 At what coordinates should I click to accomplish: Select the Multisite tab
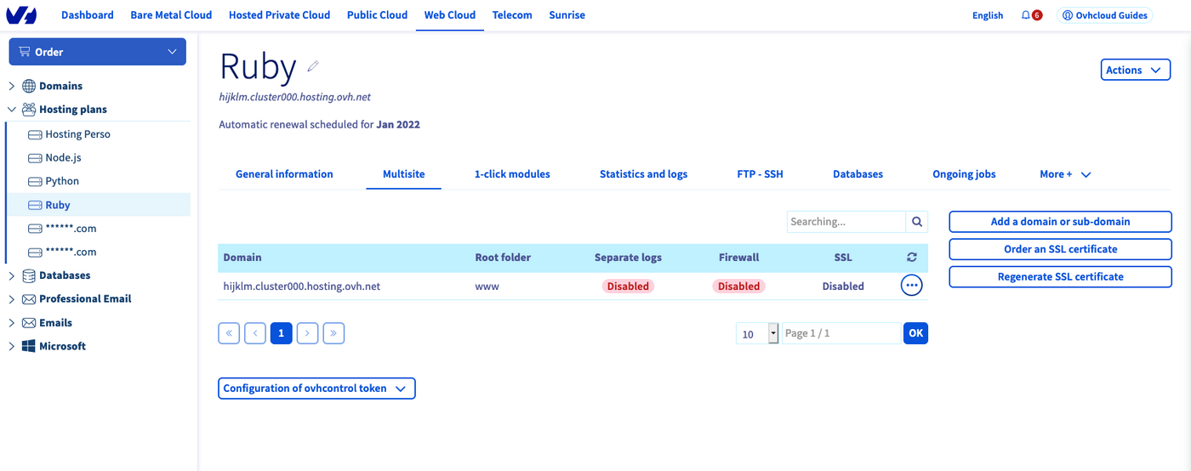tap(404, 174)
